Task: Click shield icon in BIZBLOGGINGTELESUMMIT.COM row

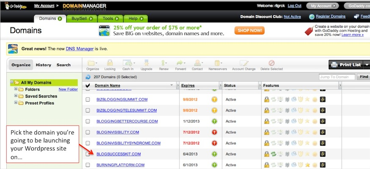Action: click(300, 110)
